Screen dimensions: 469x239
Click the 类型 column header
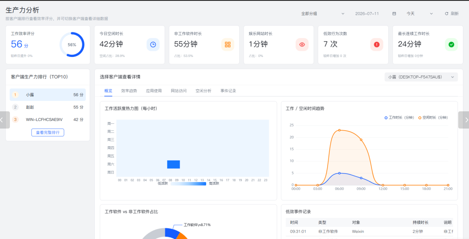click(x=322, y=223)
